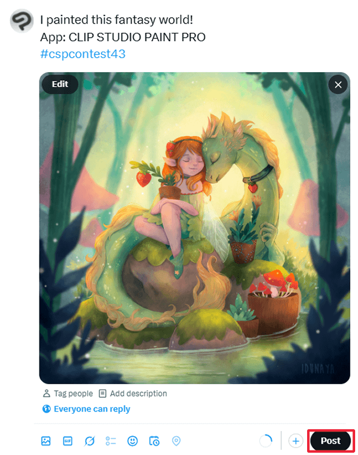Click Add description for the image
Viewport: 358px width, 455px height.
point(133,394)
